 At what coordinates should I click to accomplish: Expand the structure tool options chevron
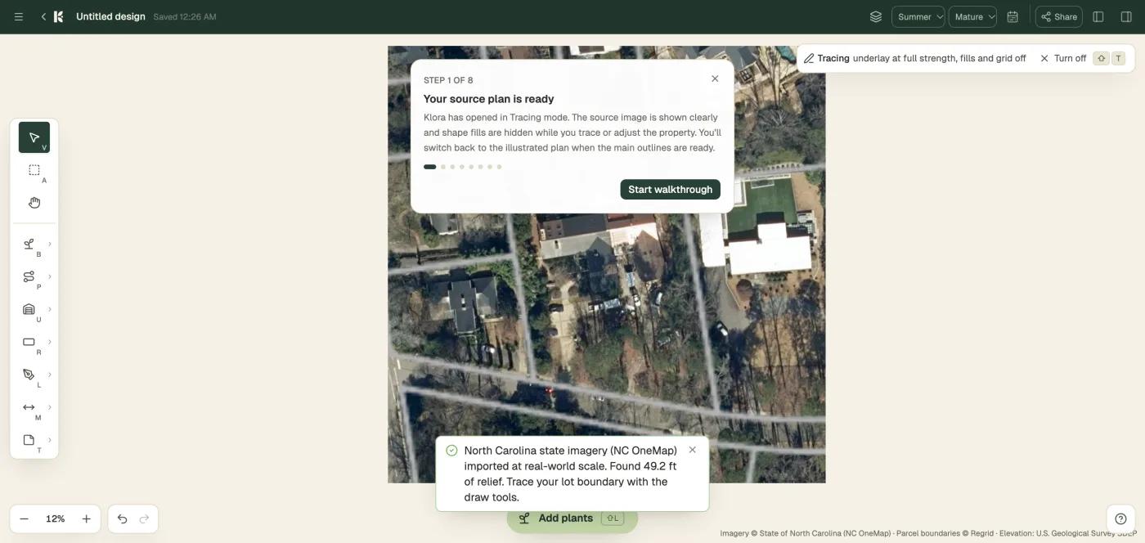click(50, 309)
